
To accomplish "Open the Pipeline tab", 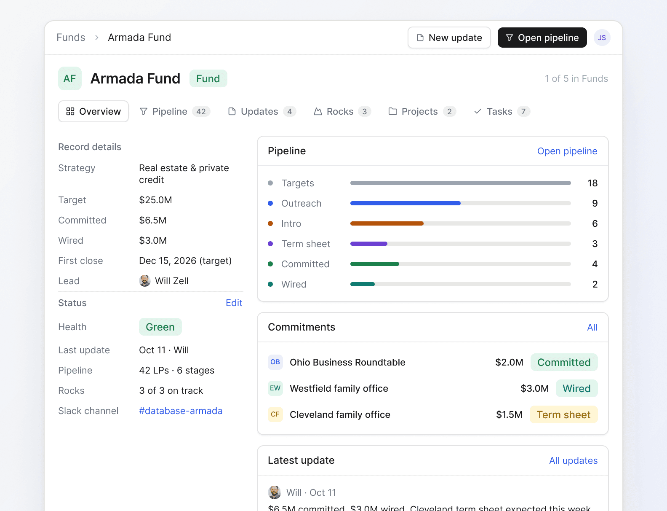I will point(175,111).
